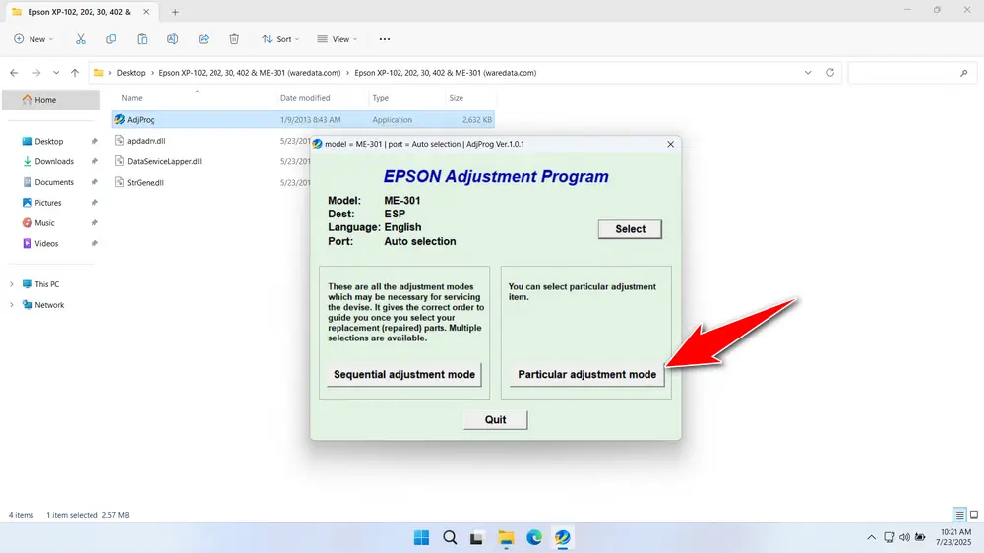Show hidden system tray icons
The width and height of the screenshot is (984, 553).
tap(871, 538)
